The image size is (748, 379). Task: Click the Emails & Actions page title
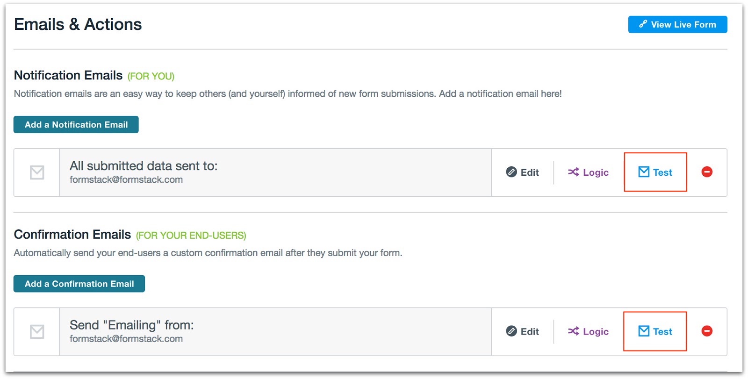tap(78, 24)
